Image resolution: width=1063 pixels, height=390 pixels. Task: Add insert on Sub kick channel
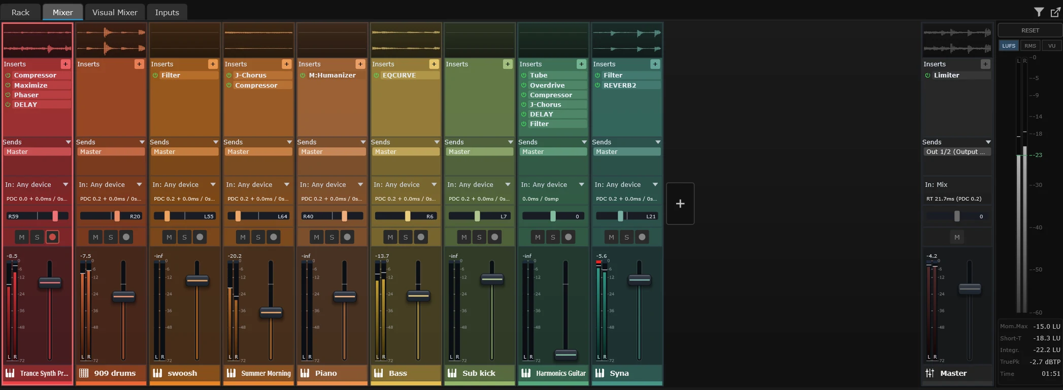(508, 64)
